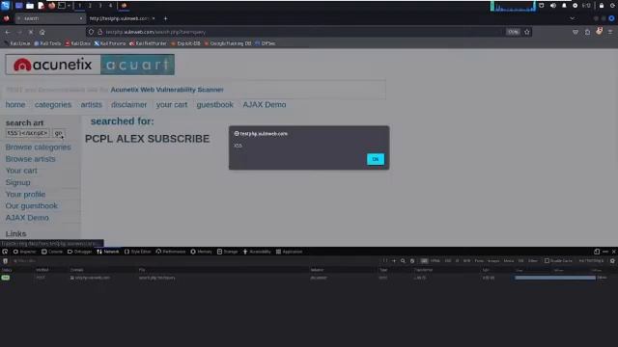This screenshot has height=347, width=618.
Task: Switch to workspace 3
Action: (x=100, y=6)
